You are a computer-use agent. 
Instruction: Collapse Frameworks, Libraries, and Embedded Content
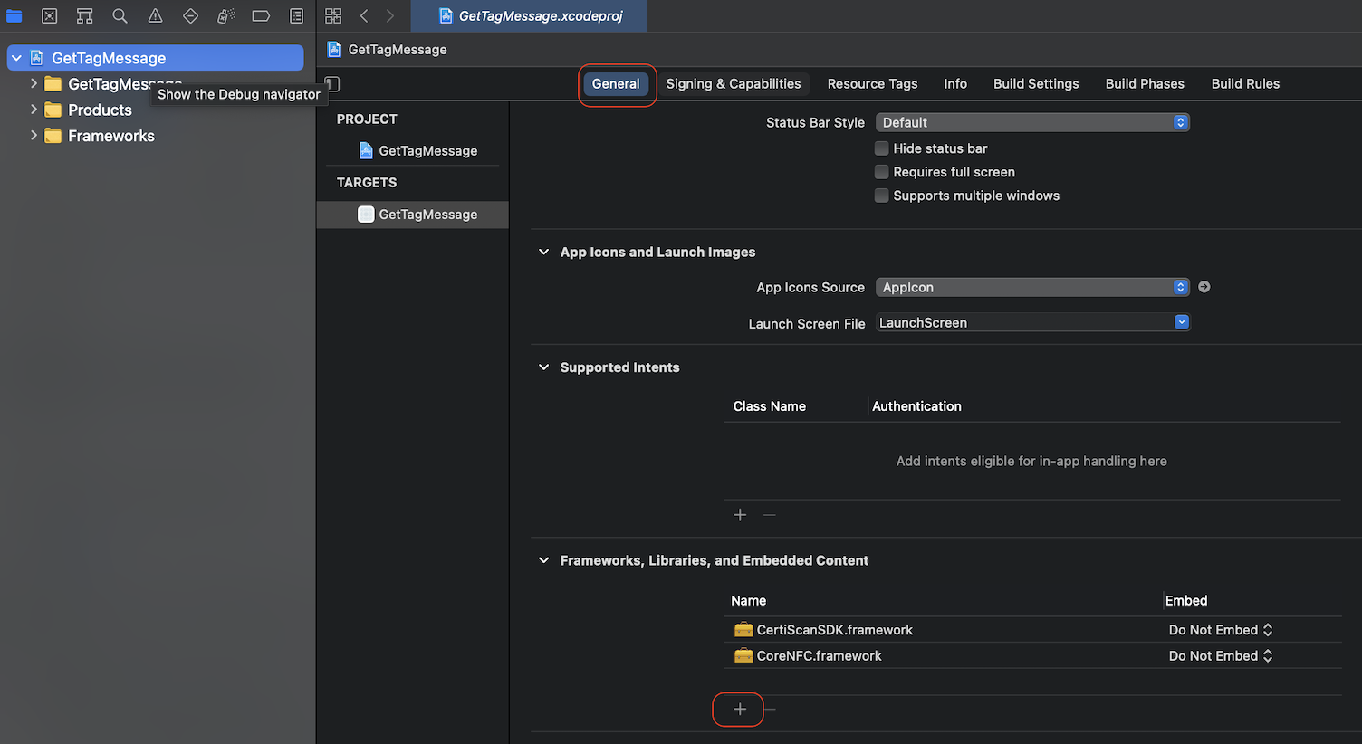pos(543,561)
